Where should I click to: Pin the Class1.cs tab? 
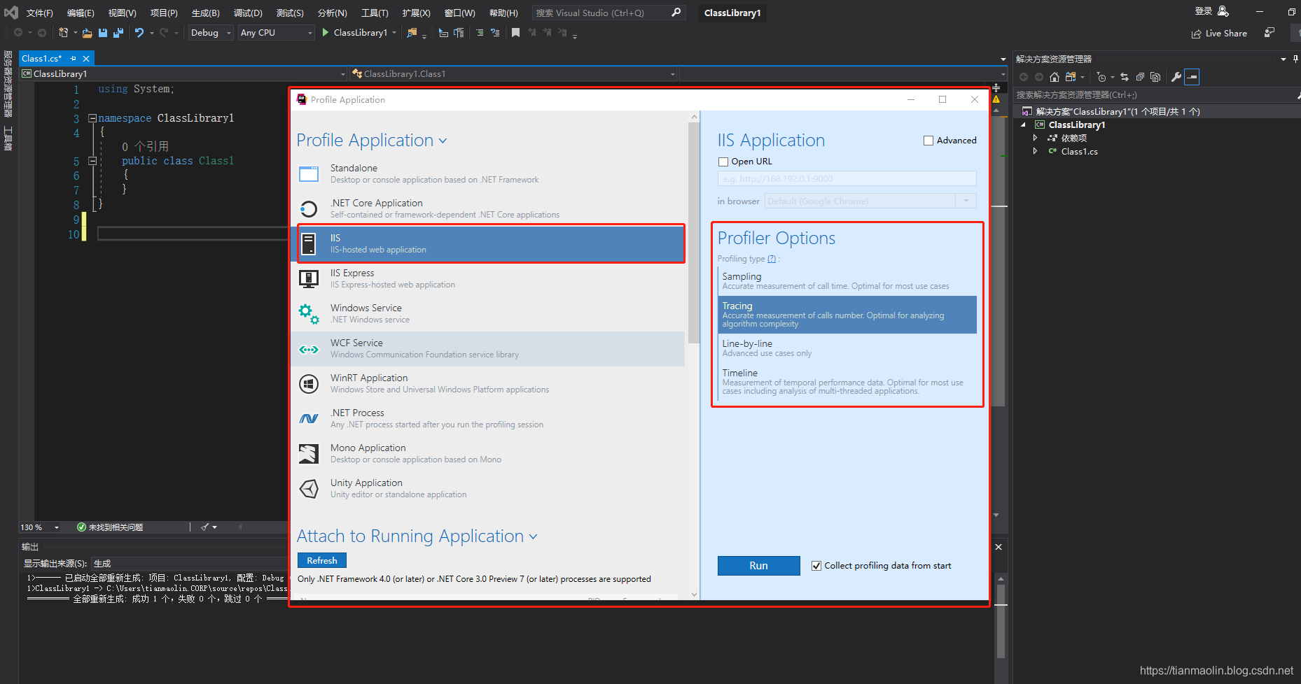tap(73, 59)
